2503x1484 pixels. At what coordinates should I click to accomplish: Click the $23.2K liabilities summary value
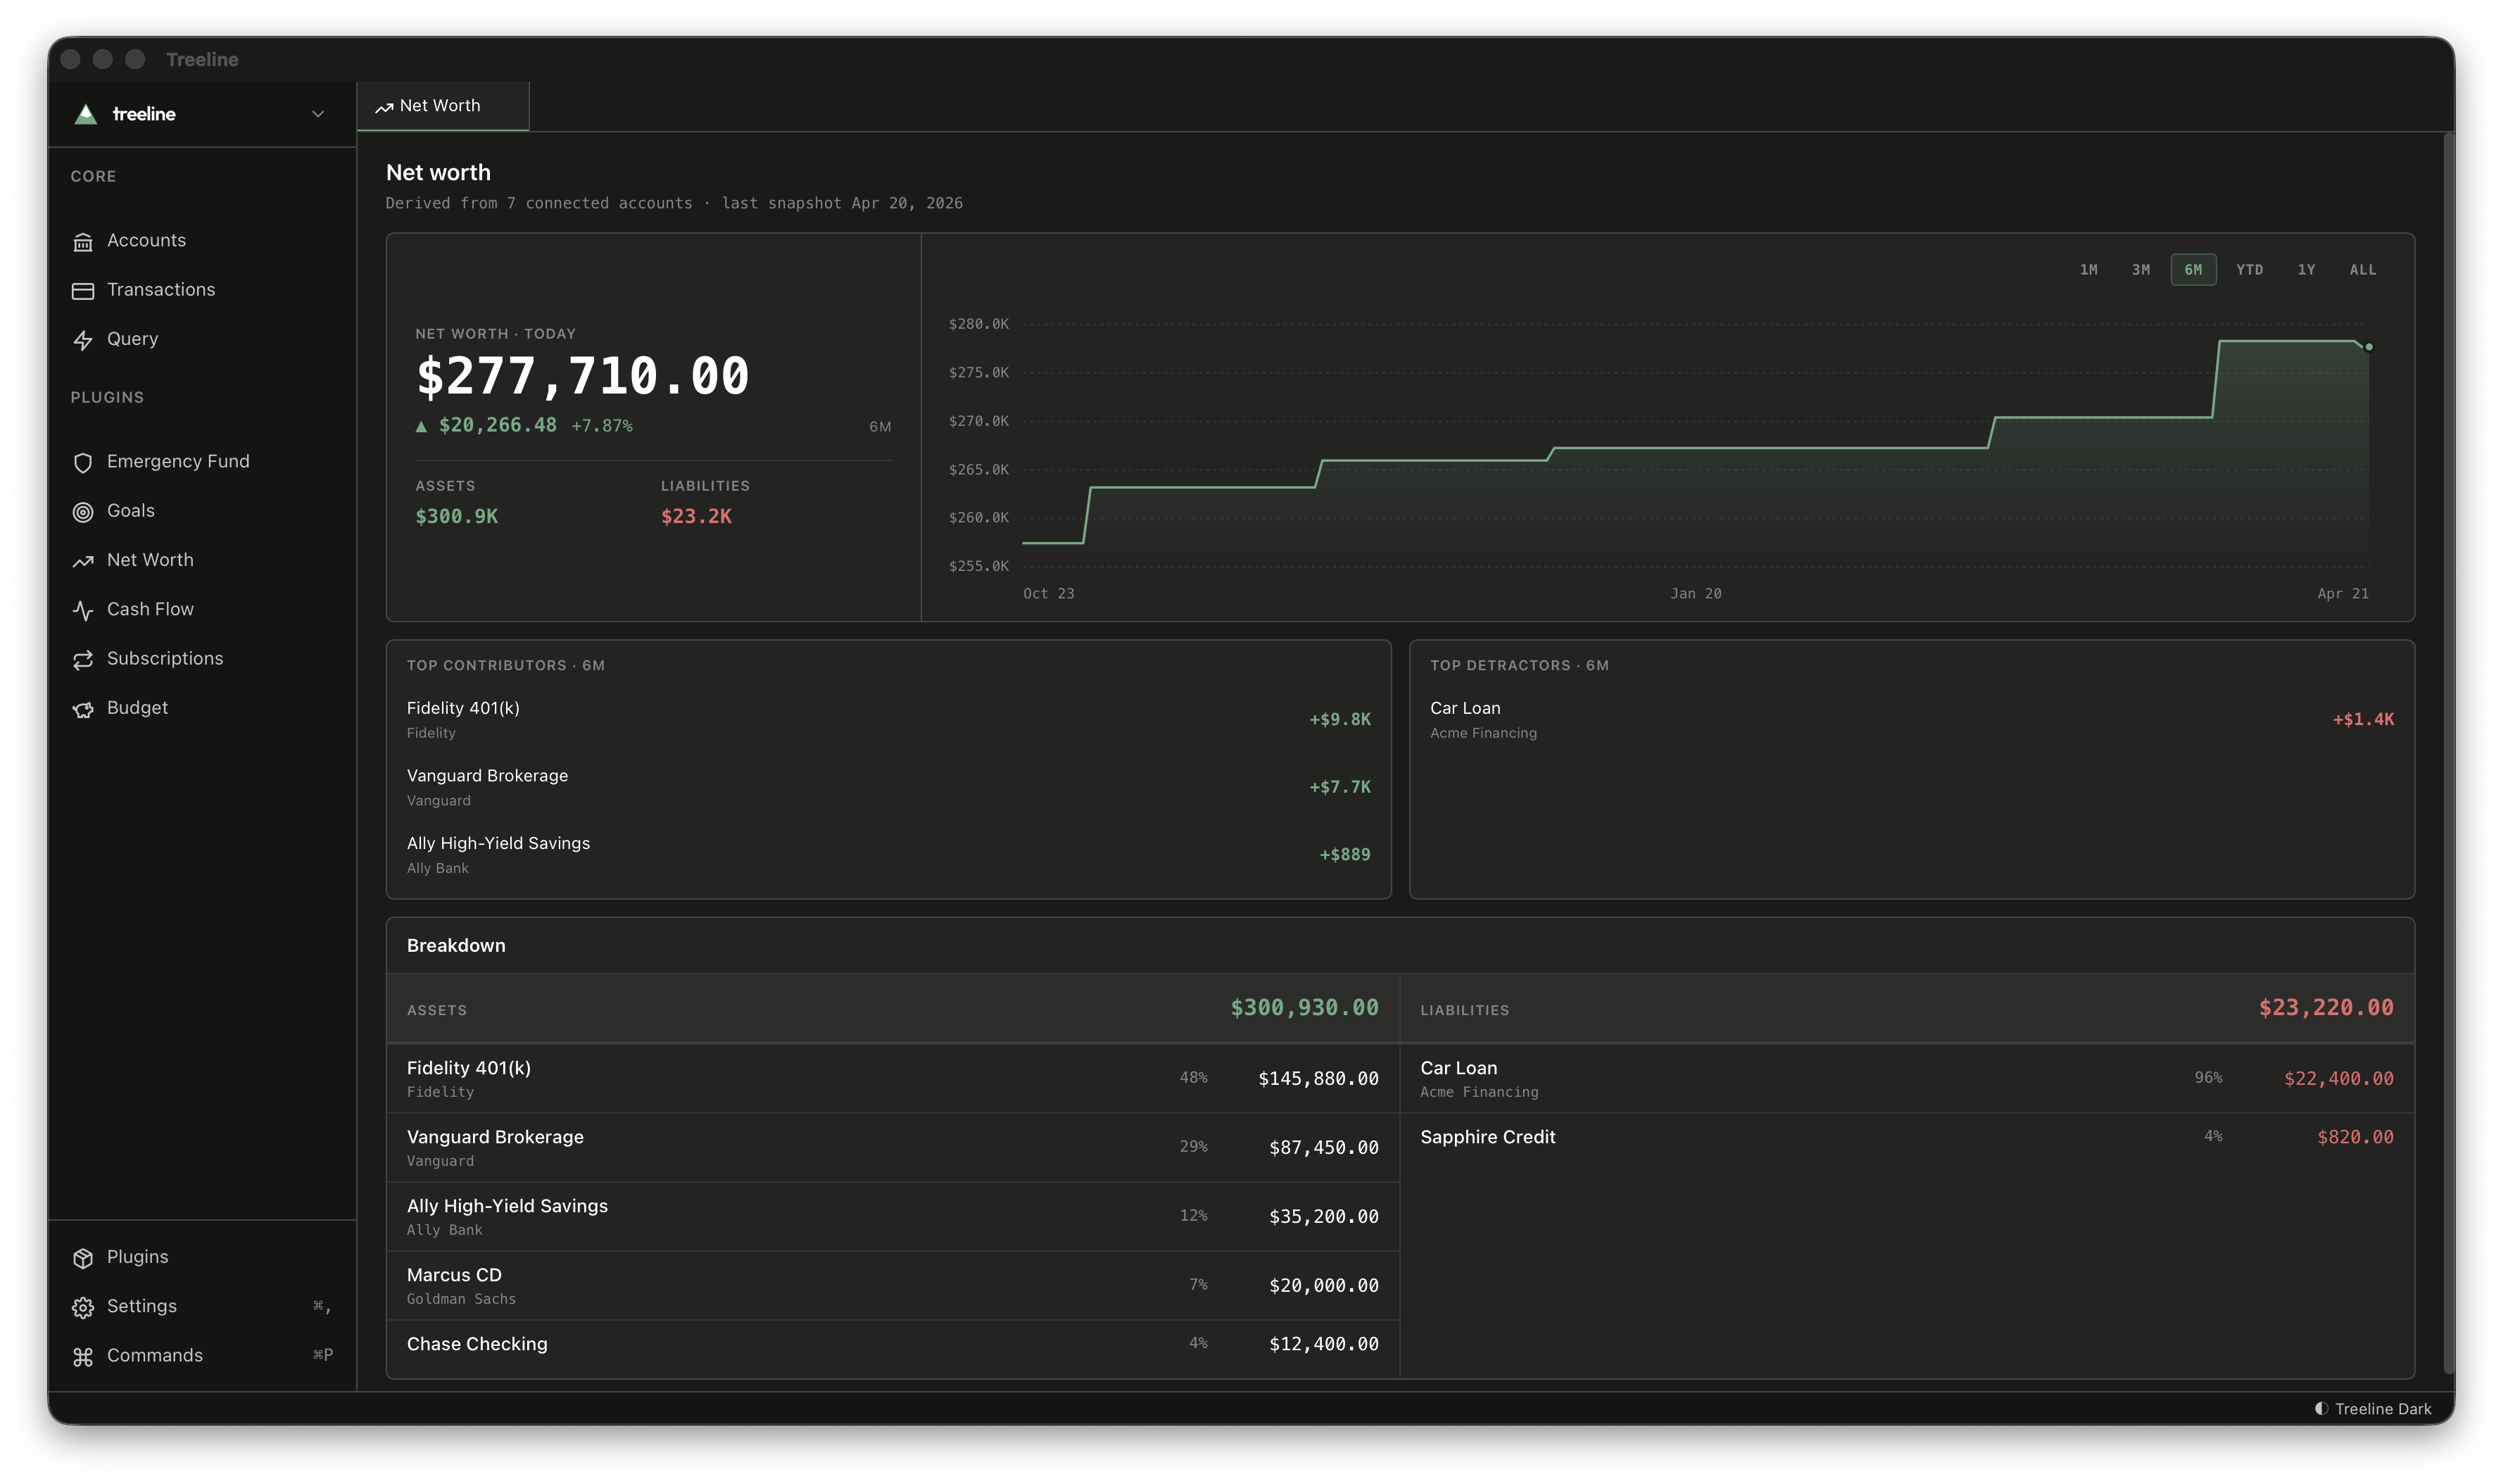697,517
